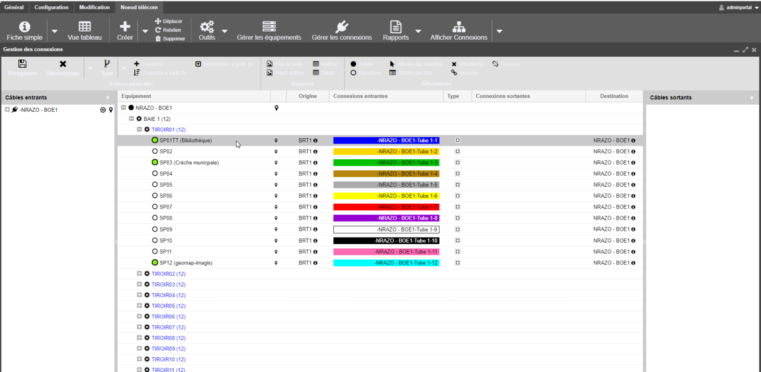
Task: Select the red Tube 1-7 color bar
Action: (386, 207)
